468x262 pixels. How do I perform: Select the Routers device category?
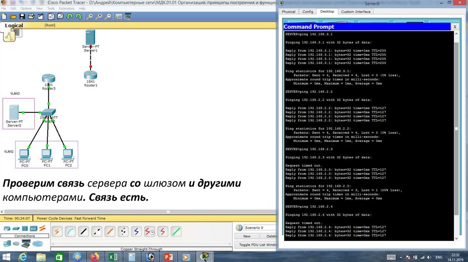(x=6, y=229)
